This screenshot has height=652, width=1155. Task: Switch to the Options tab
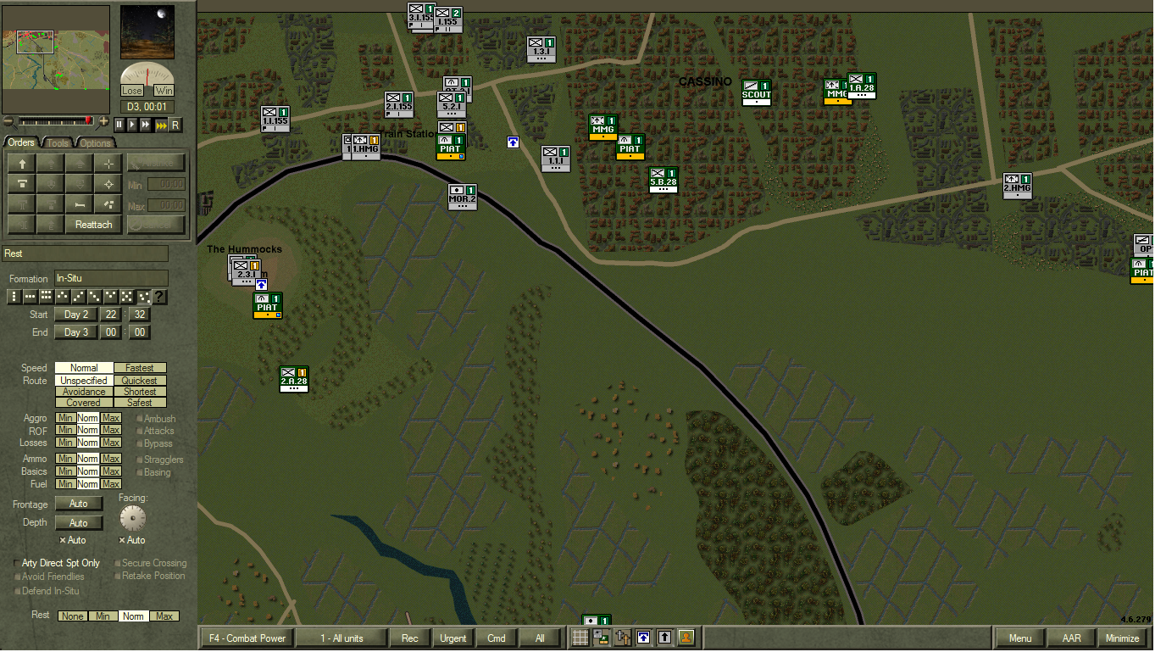95,142
